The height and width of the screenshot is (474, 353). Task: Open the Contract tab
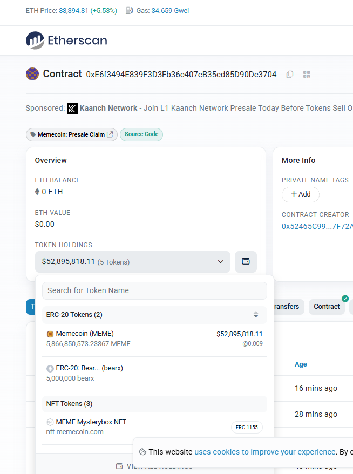(327, 307)
